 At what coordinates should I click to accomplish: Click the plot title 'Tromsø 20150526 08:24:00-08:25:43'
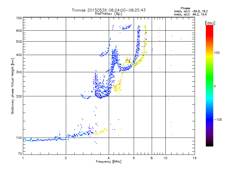[108, 10]
